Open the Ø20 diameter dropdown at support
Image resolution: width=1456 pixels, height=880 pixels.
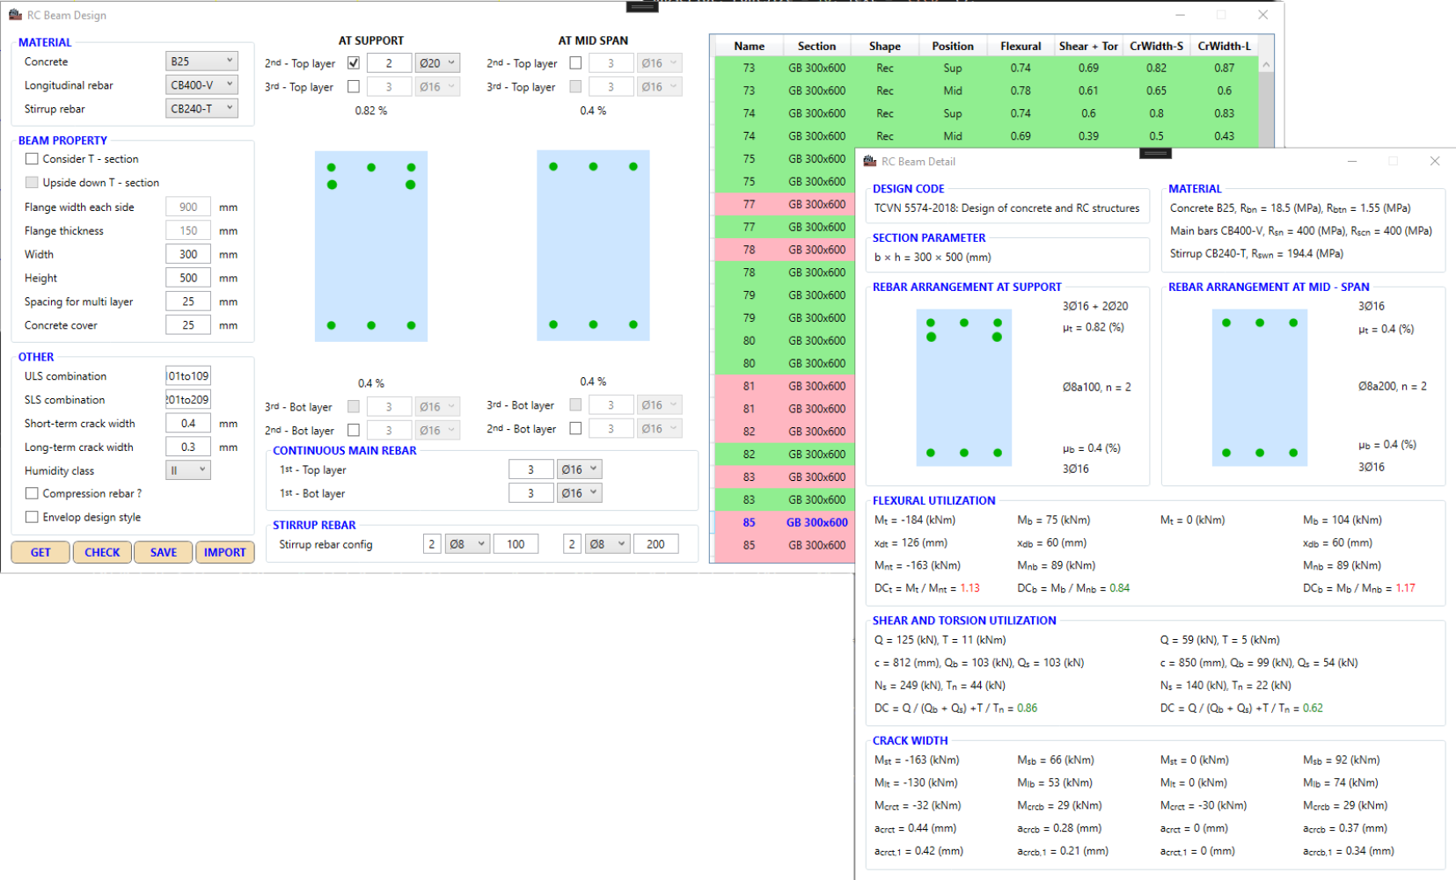437,63
